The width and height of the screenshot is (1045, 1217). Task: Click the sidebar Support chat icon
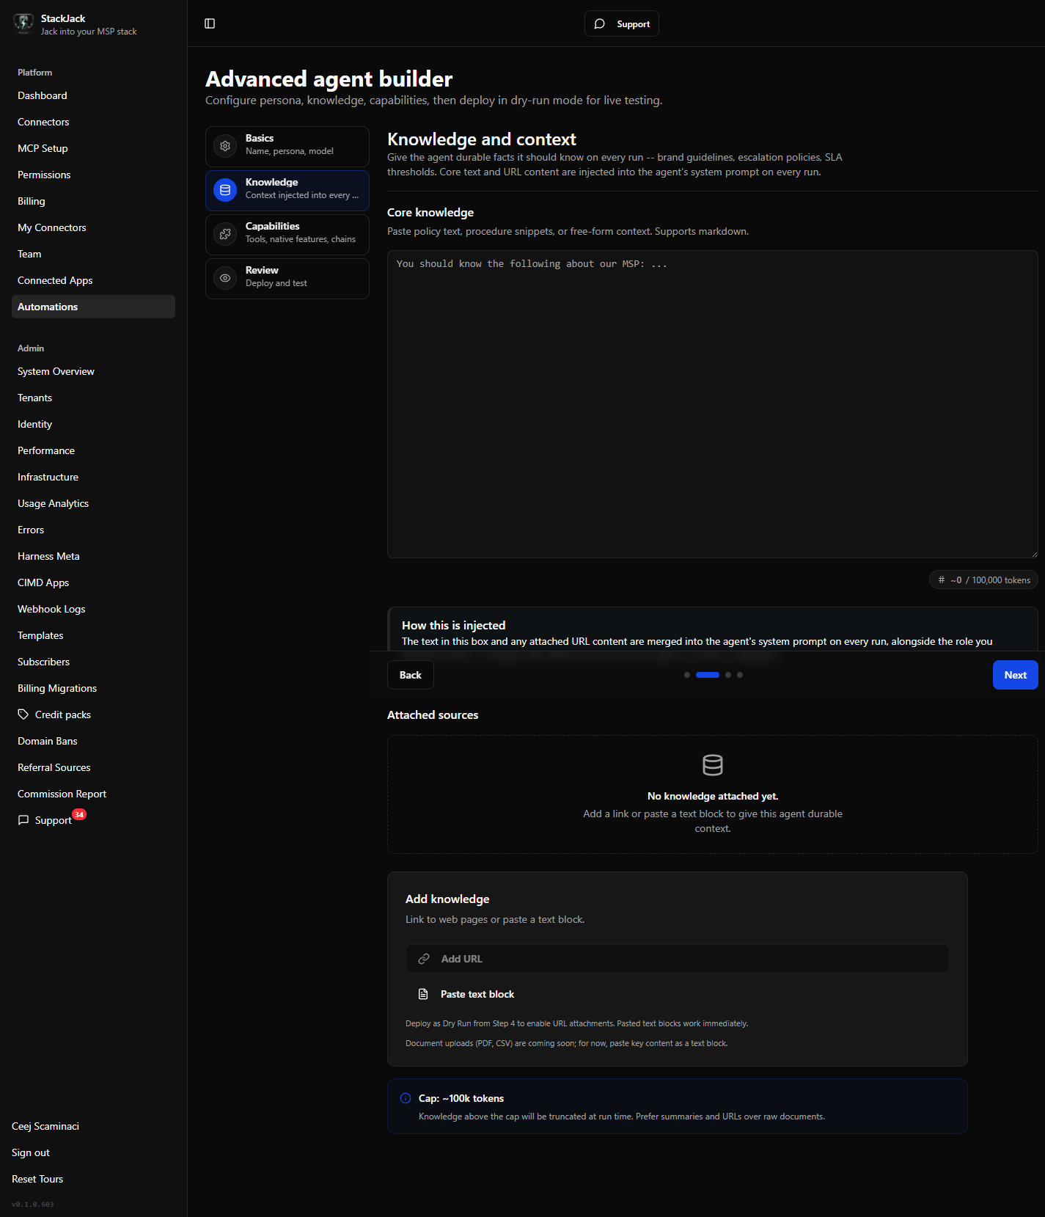[23, 820]
